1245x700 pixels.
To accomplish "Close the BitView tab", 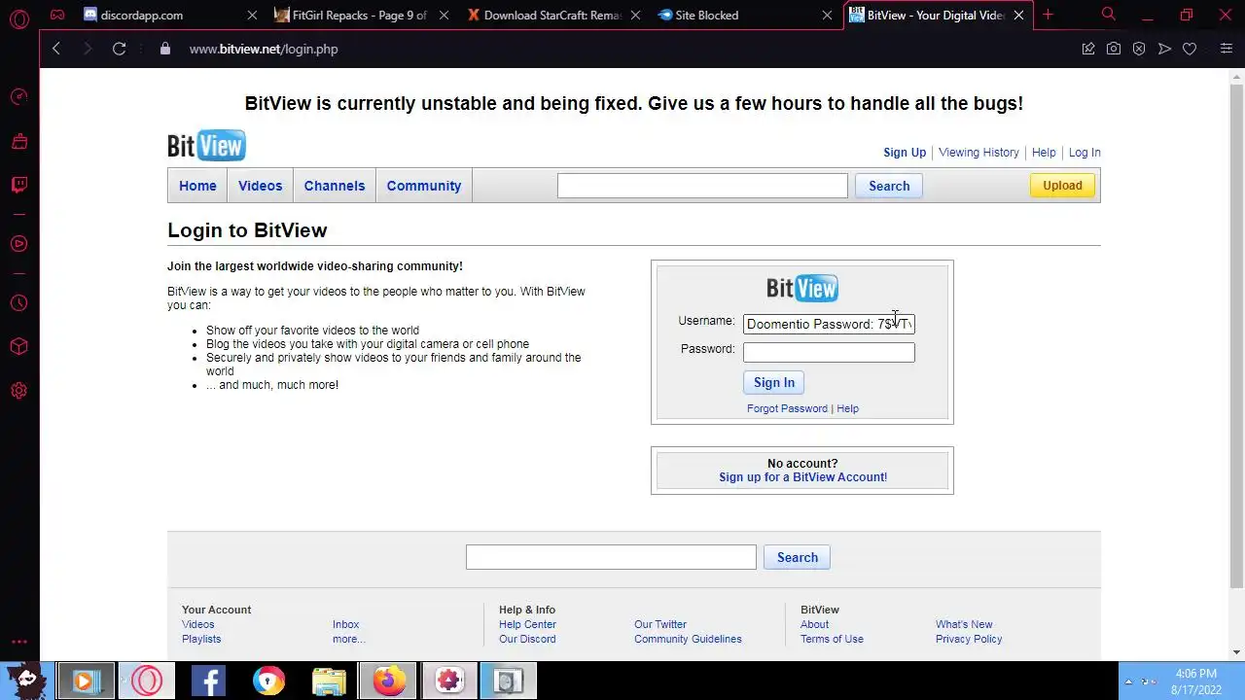I will [x=1019, y=16].
